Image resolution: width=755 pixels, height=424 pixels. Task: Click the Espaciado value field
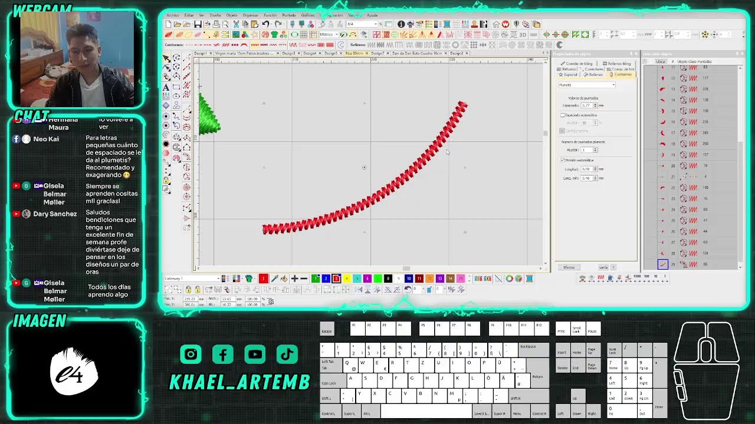[587, 105]
